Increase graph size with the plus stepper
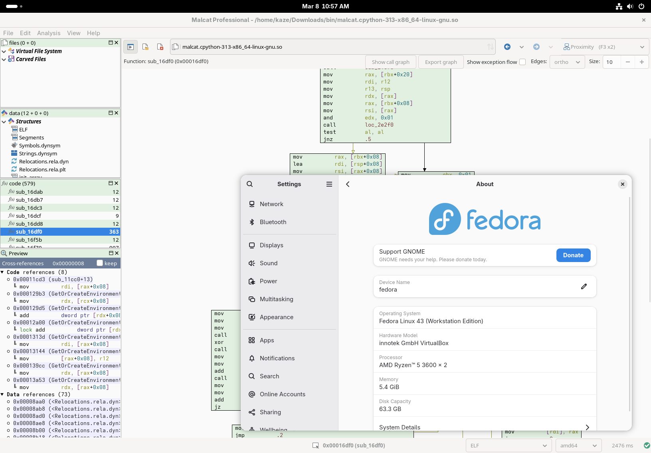 641,62
